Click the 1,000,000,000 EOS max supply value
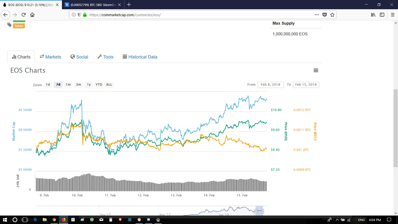Screen dimensions: 398x224 tap(290, 34)
